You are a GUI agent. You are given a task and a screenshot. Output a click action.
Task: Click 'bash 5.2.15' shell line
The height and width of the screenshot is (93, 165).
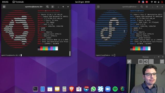coord(141,24)
